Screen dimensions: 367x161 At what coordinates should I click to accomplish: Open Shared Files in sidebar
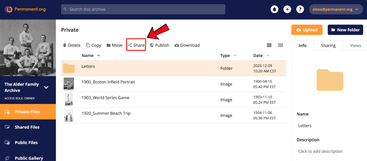[x=27, y=127]
